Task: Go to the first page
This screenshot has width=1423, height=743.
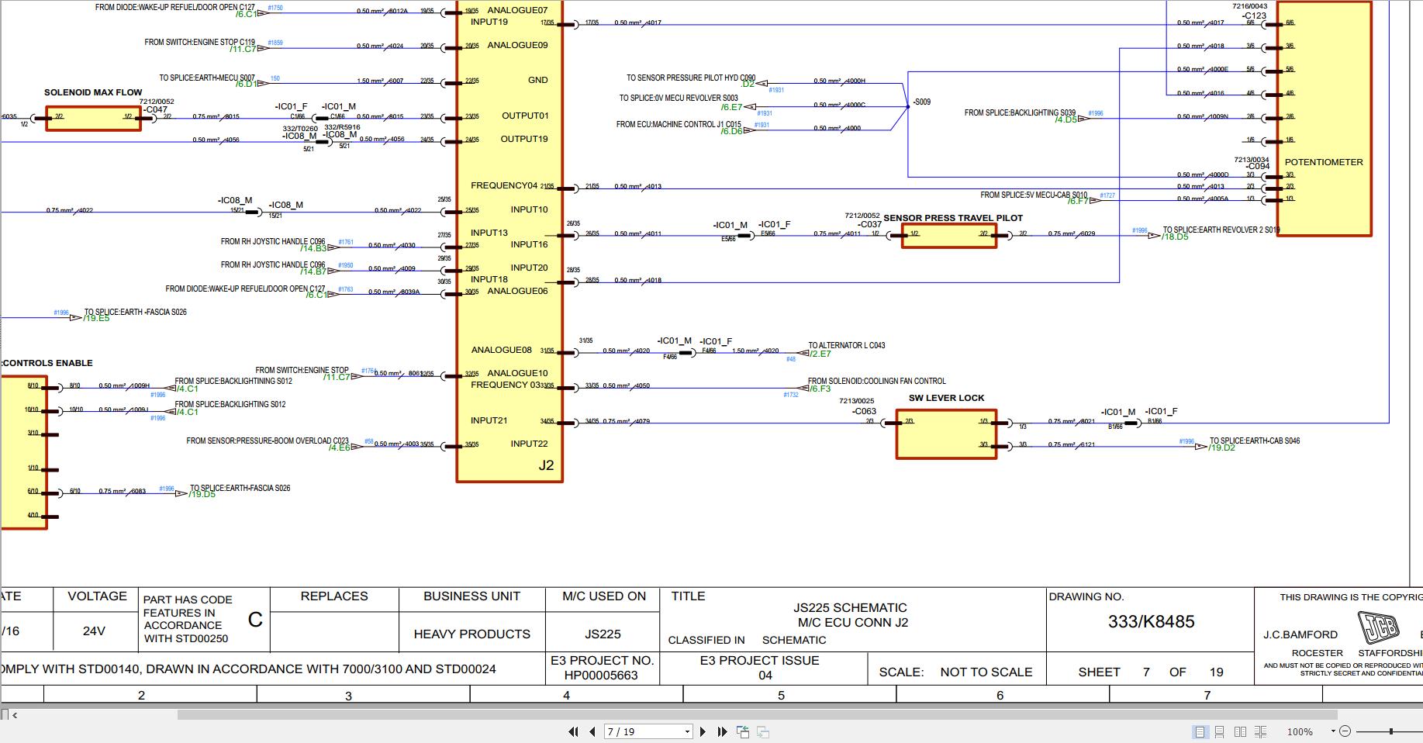Action: [x=574, y=731]
